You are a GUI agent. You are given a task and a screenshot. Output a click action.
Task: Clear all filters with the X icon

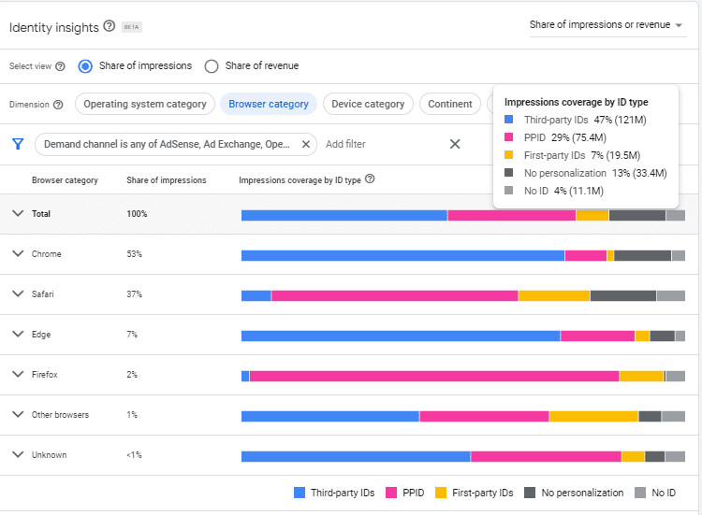pos(455,144)
